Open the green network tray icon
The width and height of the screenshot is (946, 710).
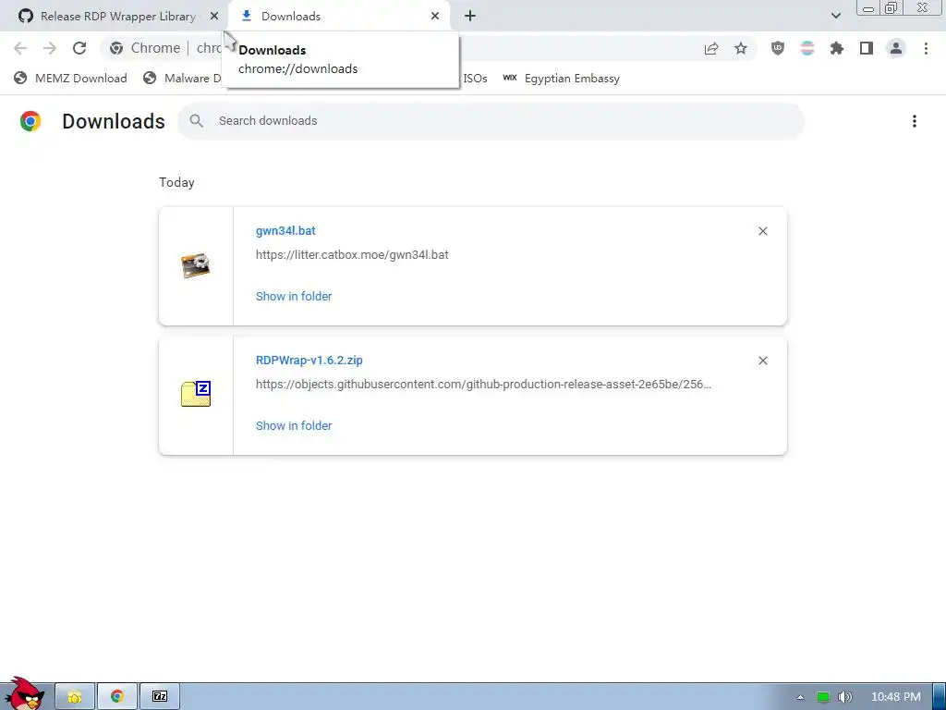pos(823,697)
